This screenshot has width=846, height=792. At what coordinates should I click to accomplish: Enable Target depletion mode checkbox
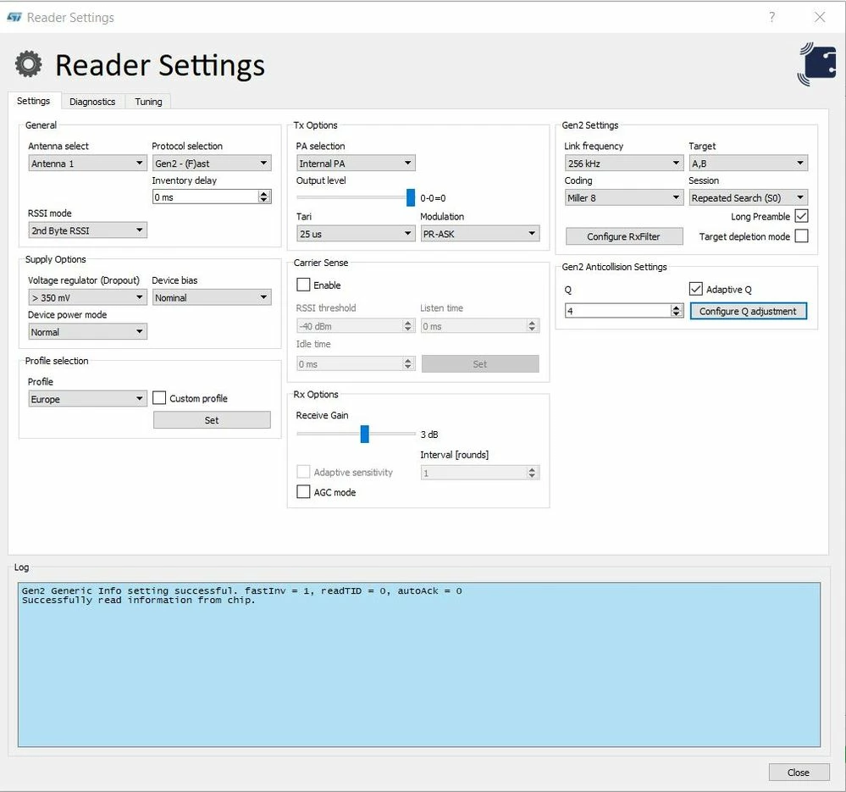(x=802, y=236)
